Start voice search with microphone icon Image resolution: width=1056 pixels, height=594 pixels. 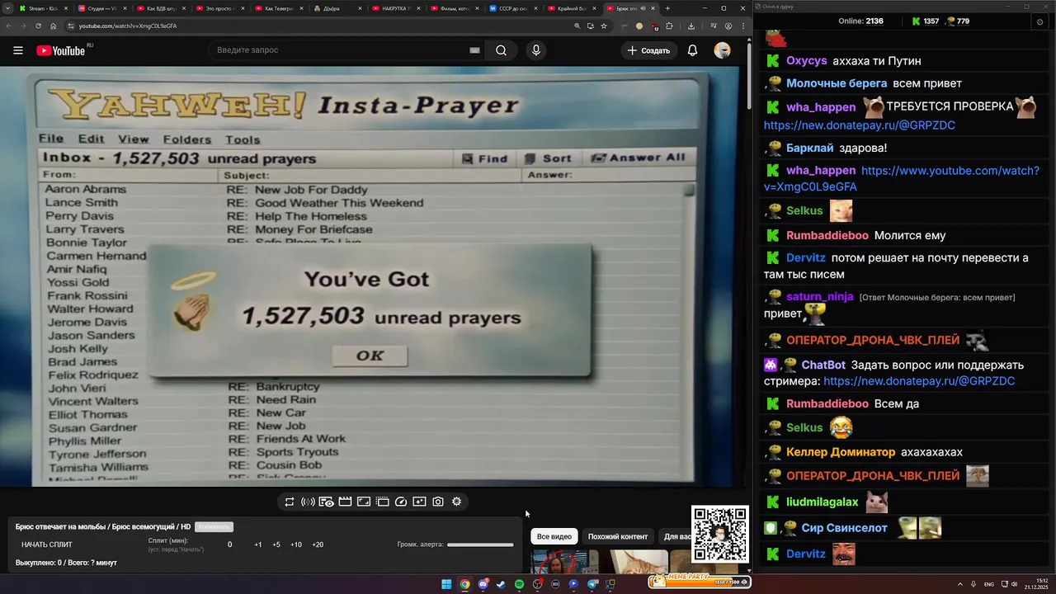click(x=536, y=50)
